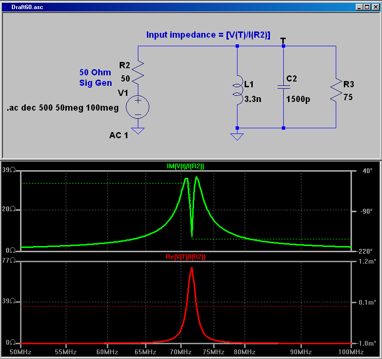Click the 3.3n inductor value

coord(253,99)
